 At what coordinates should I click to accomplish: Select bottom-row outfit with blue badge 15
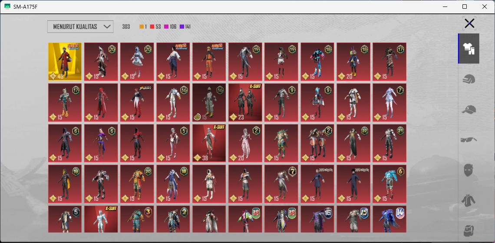353,219
